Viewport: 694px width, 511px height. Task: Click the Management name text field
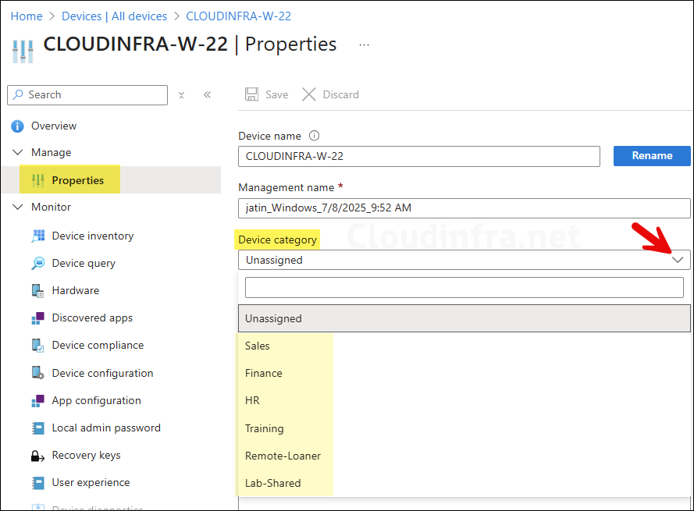464,208
